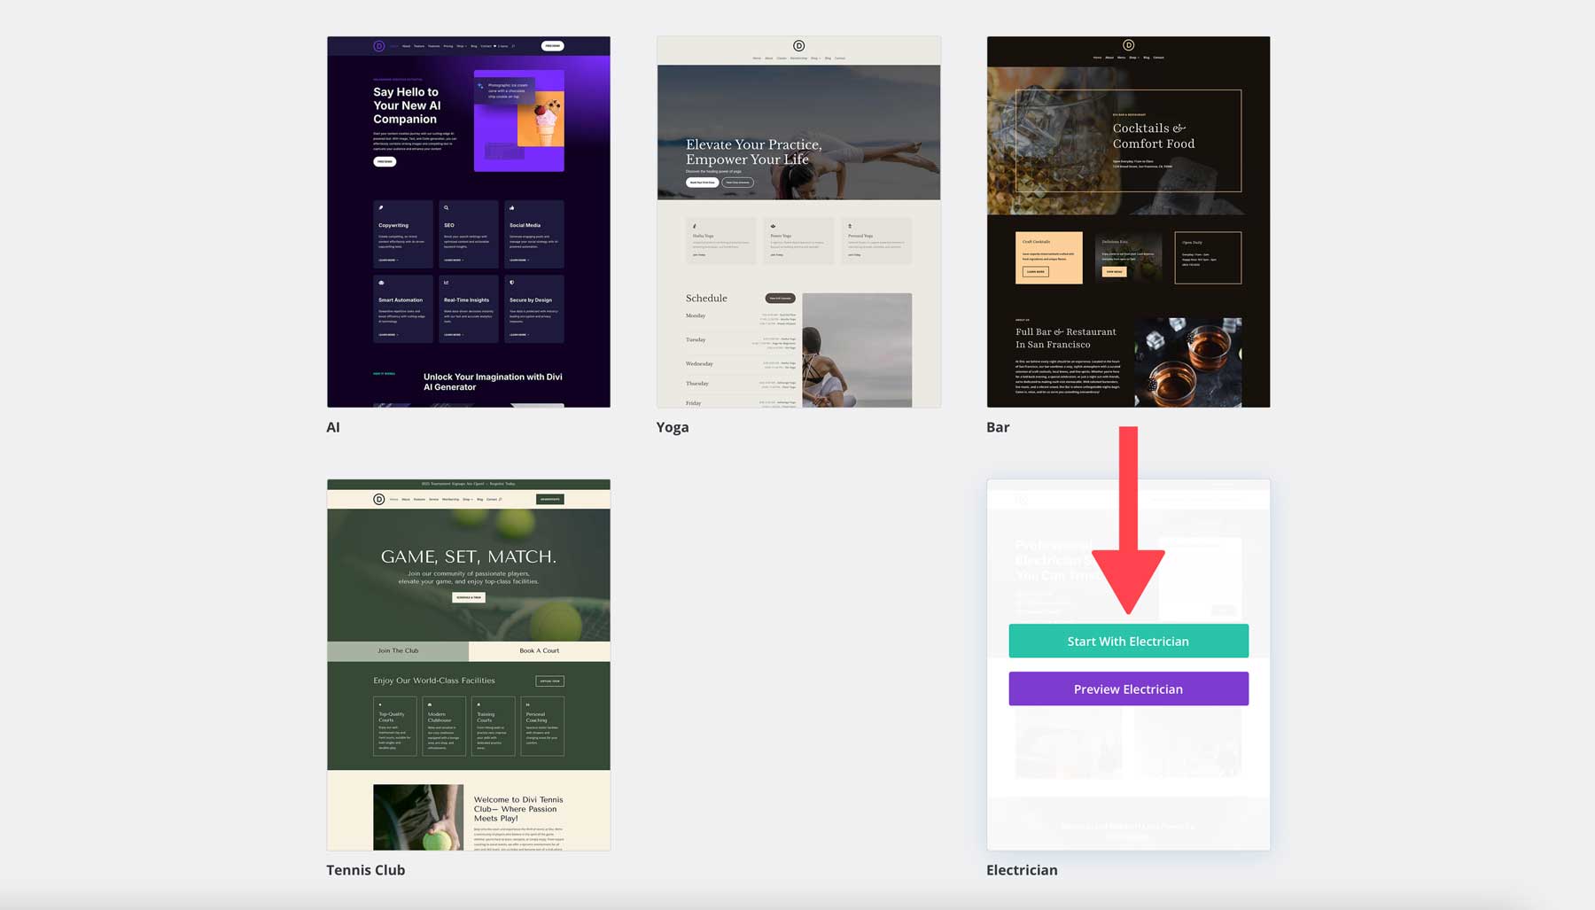
Task: Click the Yoga template title label
Action: click(672, 427)
